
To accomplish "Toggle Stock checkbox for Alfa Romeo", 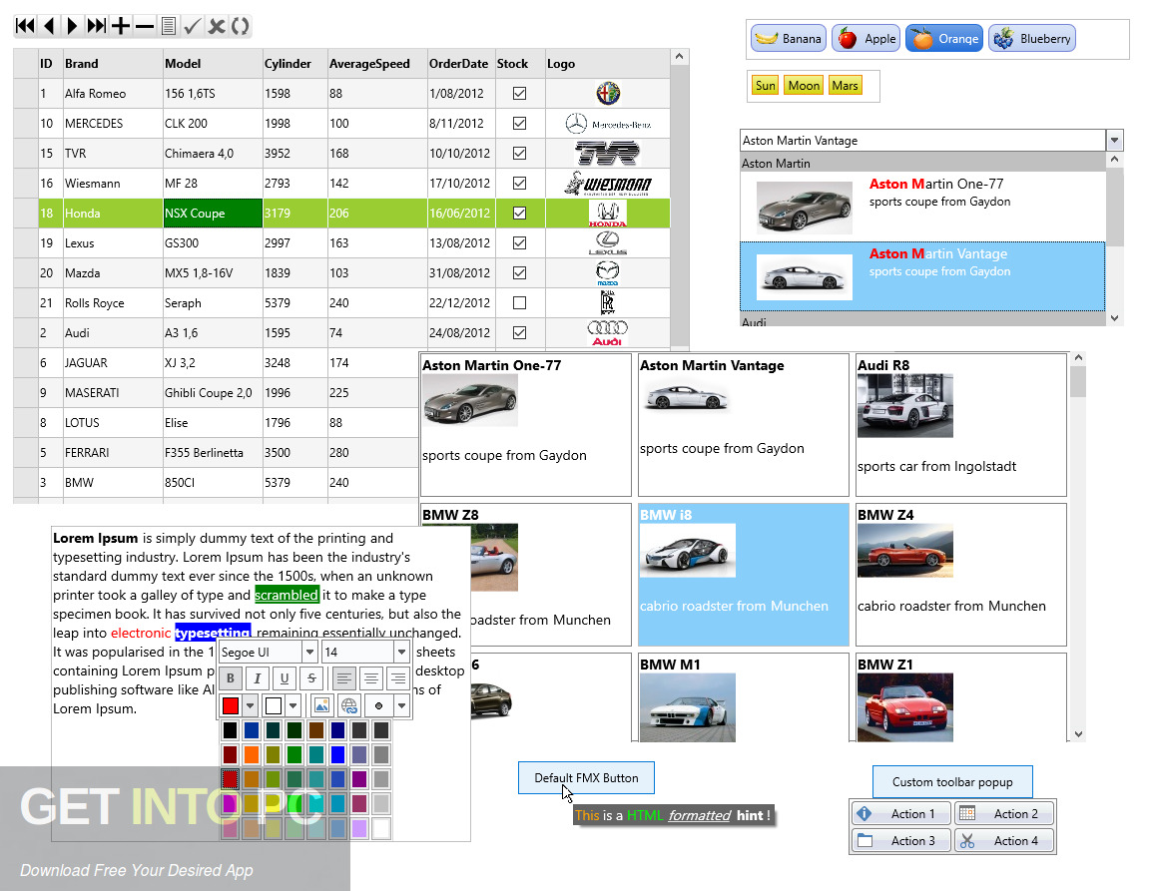I will 519,94.
